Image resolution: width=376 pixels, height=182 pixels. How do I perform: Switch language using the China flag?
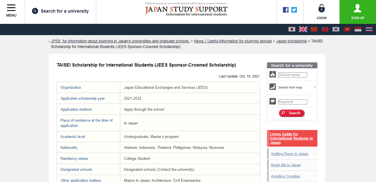click(x=314, y=29)
